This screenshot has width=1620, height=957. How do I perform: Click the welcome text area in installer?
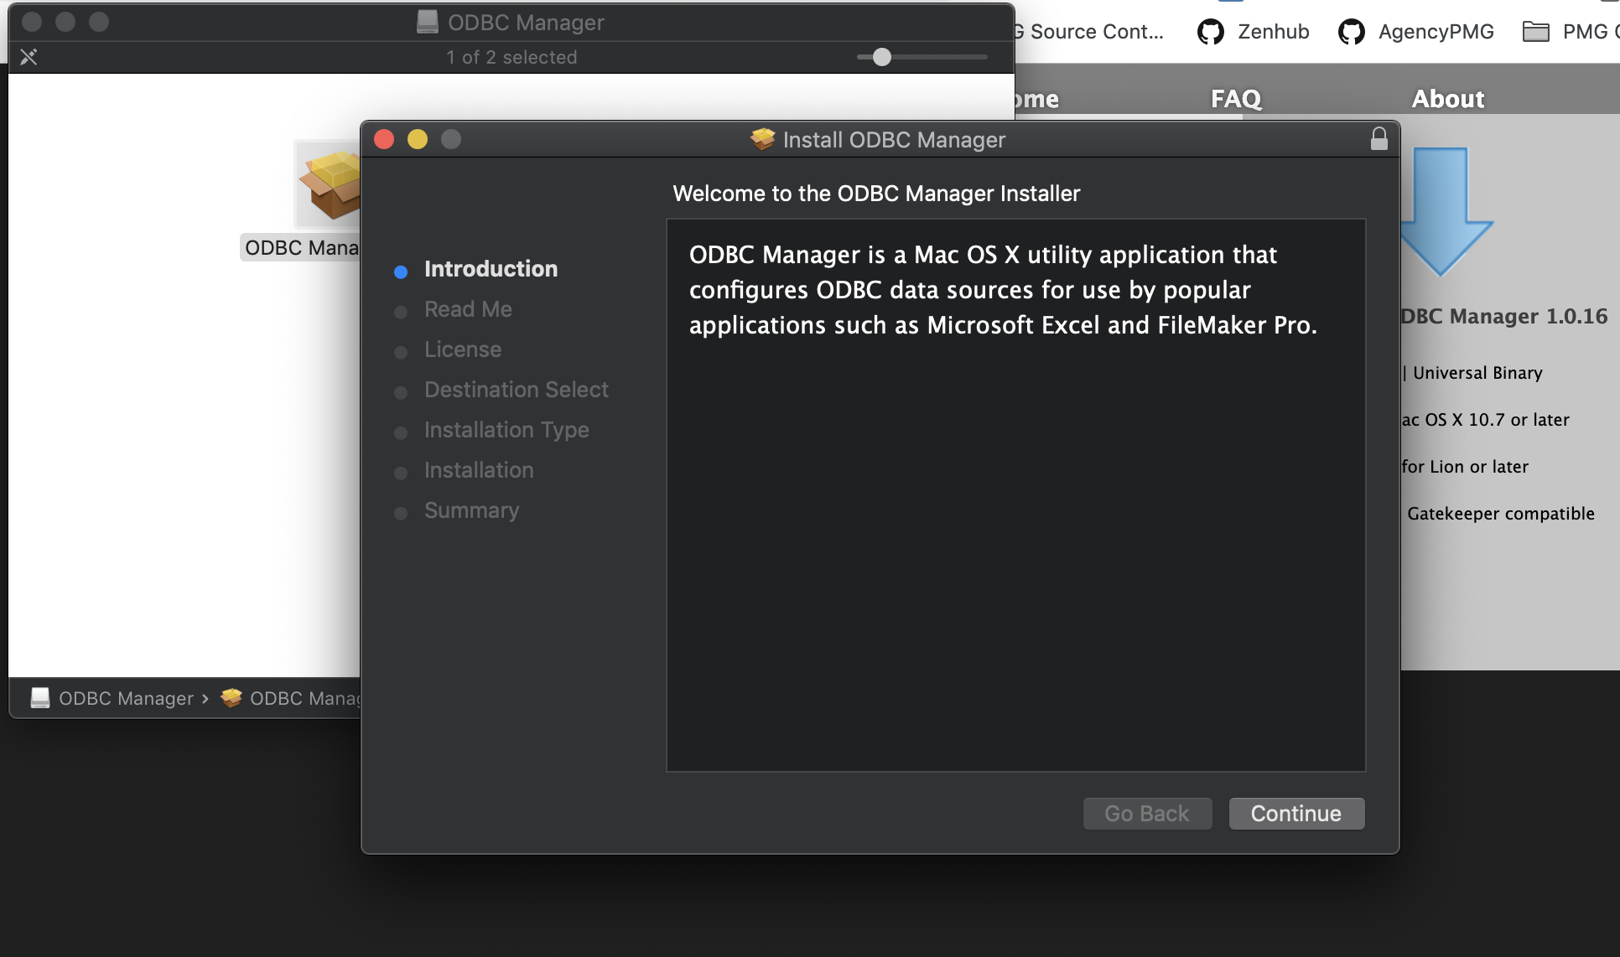point(1016,495)
